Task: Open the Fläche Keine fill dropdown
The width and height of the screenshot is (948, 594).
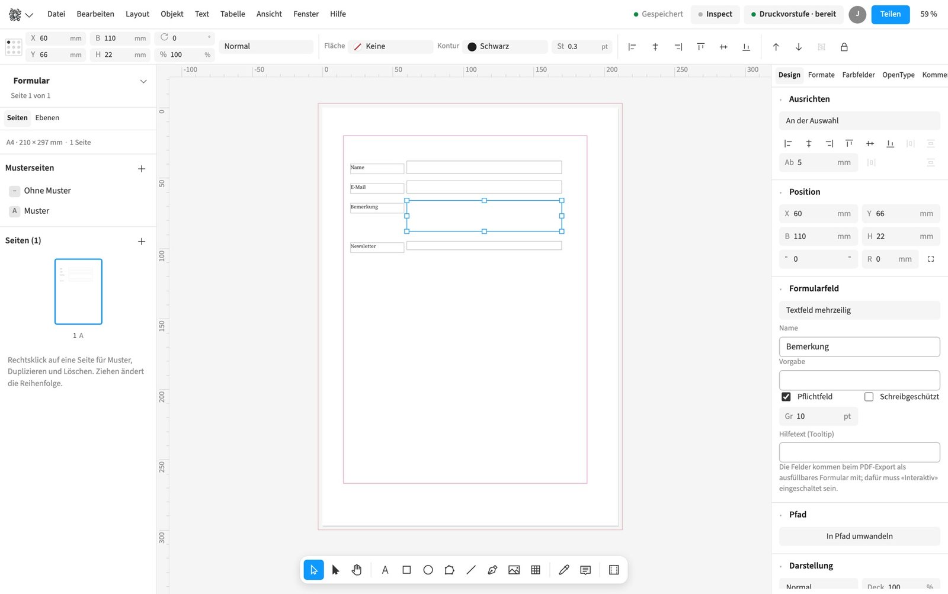Action: pos(390,46)
